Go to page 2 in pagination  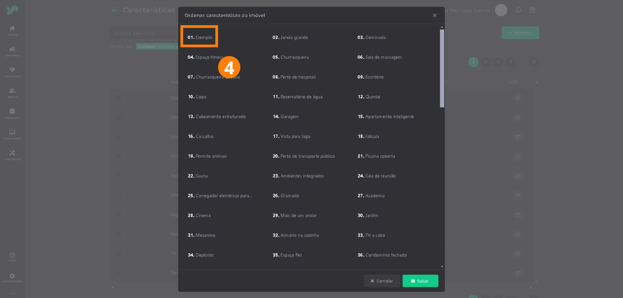486,62
